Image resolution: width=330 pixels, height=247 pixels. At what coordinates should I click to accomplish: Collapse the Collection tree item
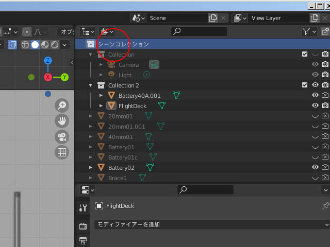(x=91, y=55)
